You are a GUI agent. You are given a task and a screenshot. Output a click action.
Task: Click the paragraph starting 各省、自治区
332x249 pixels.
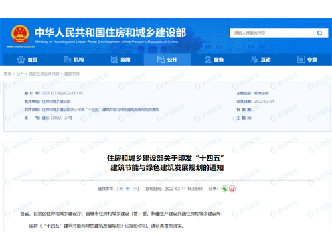[x=122, y=214]
